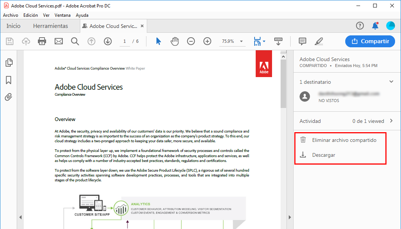Screen dimensions: 401x229
Task: Click Eliminar archivo compartido
Action: coord(344,140)
